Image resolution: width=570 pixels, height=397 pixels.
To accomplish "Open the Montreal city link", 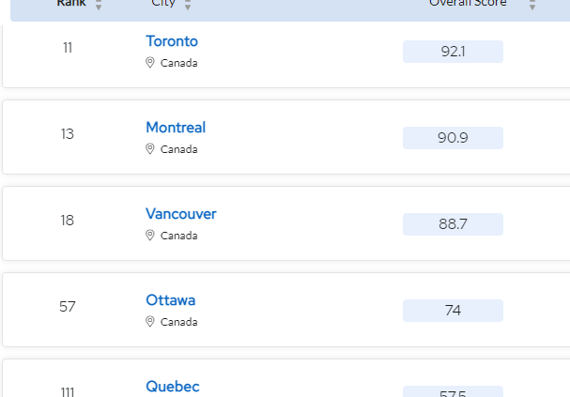I will point(176,128).
